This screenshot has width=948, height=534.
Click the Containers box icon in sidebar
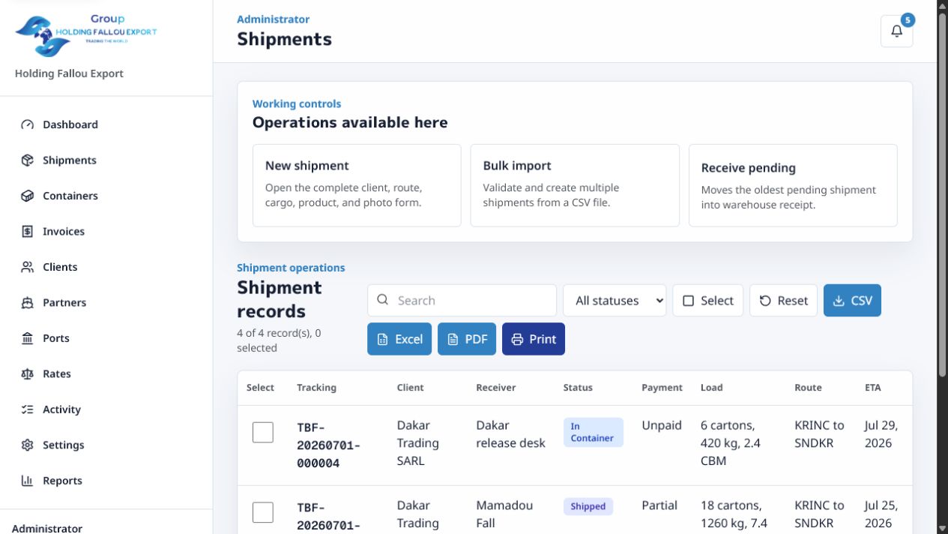[x=28, y=196]
